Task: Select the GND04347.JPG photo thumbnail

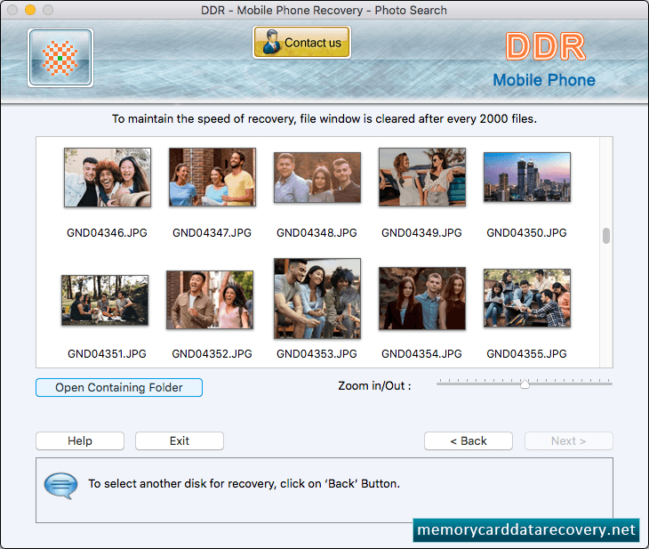Action: click(212, 177)
